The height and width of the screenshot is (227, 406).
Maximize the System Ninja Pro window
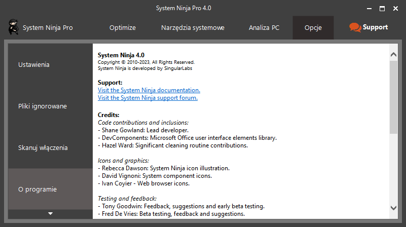tap(382, 9)
